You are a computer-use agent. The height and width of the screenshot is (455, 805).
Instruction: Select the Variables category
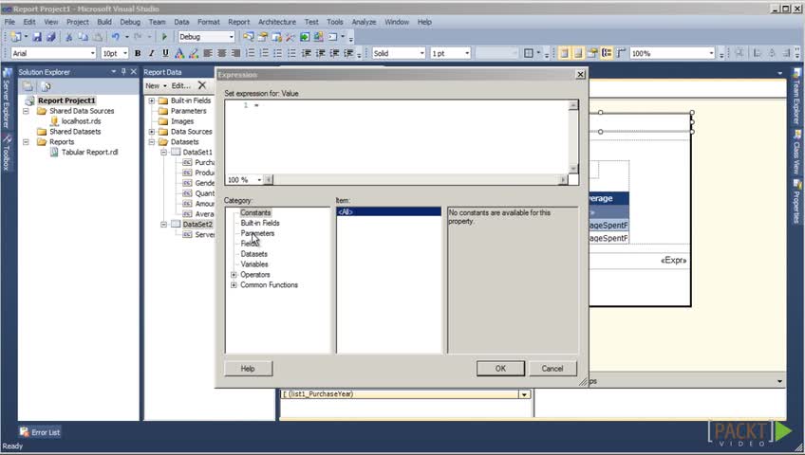[254, 264]
